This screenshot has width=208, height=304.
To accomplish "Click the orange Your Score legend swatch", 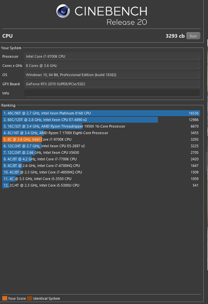I will [x=5, y=298].
